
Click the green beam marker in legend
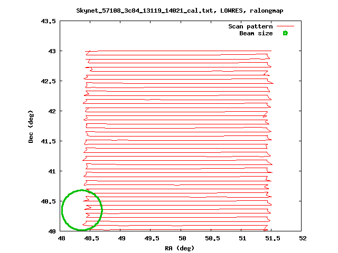point(285,33)
